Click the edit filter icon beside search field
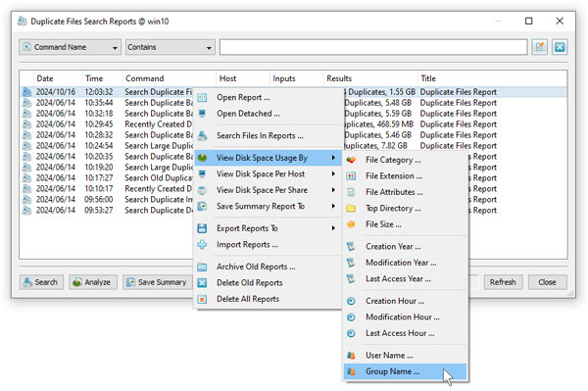Screen dimensions: 588x391 tap(539, 47)
